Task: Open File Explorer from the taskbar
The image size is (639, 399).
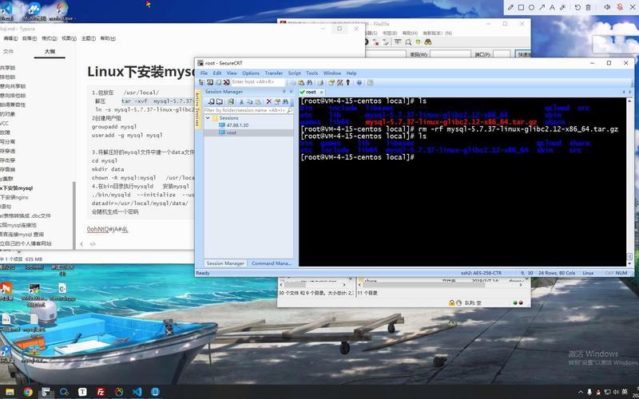Action: point(10,392)
